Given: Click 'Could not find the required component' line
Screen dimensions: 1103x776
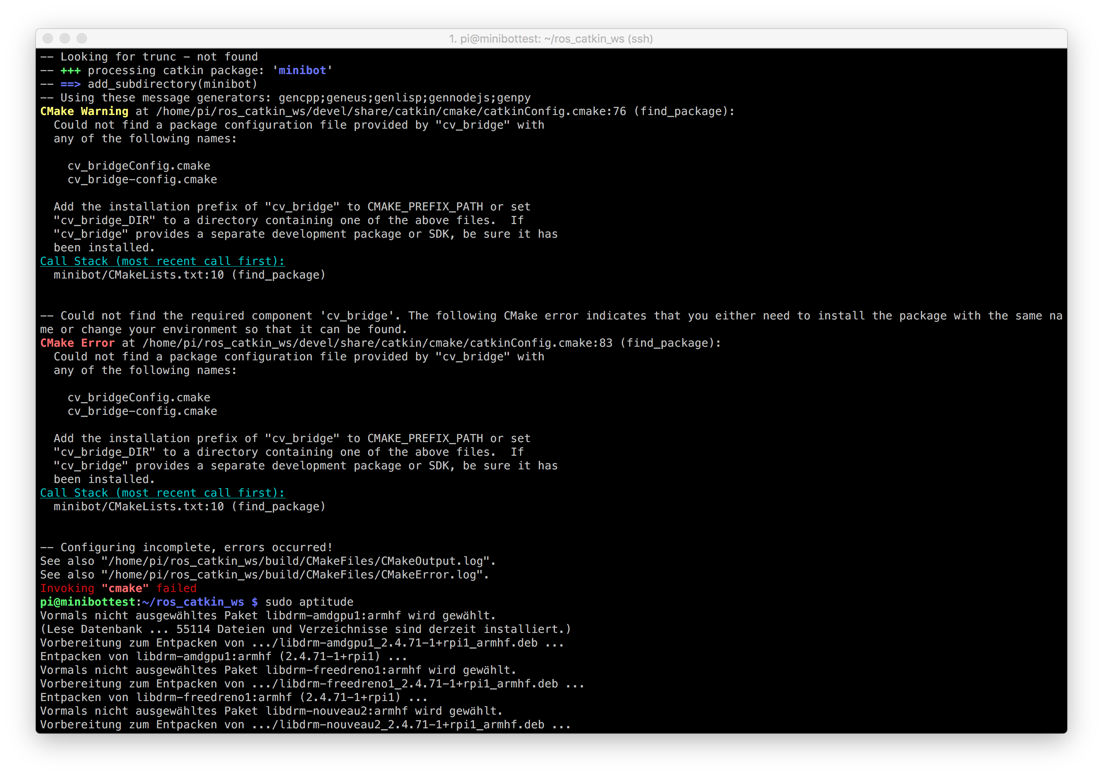Looking at the screenshot, I should (551, 323).
